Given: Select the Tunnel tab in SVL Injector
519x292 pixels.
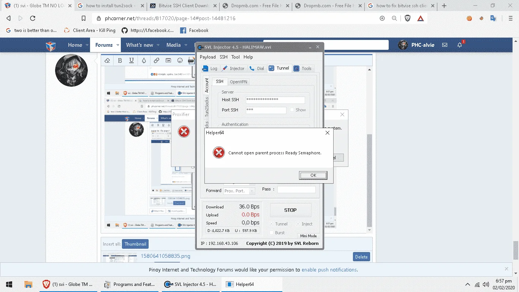Looking at the screenshot, I should click(x=279, y=68).
